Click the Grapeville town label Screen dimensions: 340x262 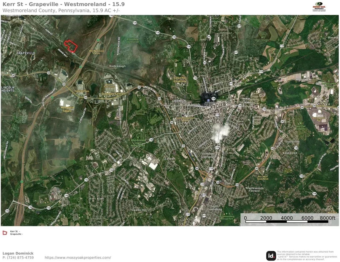coord(26,53)
